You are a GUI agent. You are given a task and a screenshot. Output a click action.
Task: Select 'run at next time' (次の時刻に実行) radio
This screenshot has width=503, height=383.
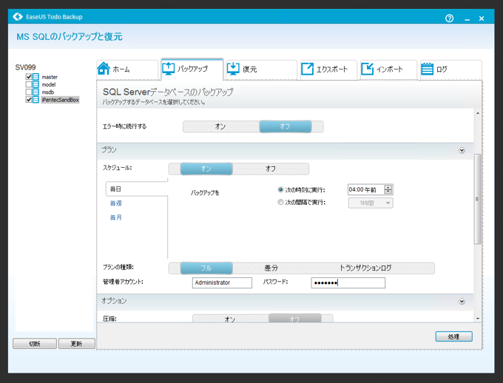(x=280, y=190)
